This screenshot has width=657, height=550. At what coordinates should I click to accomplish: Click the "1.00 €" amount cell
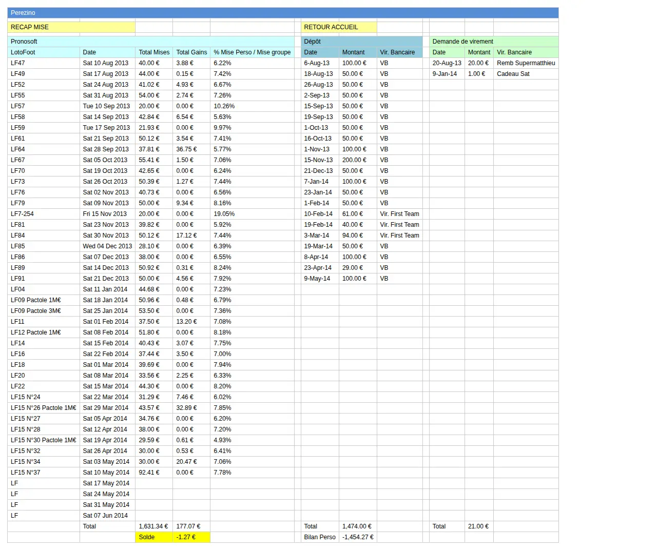[x=479, y=74]
